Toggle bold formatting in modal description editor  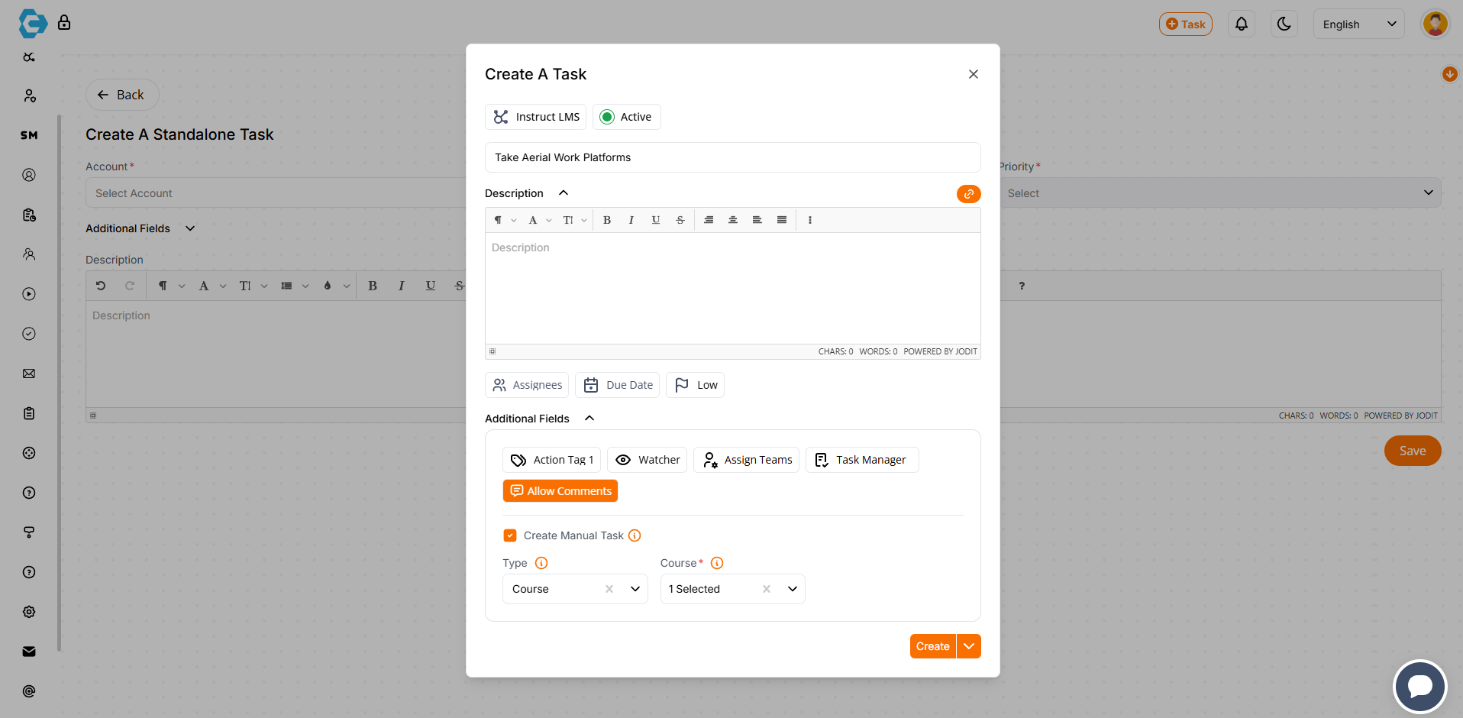(x=607, y=220)
